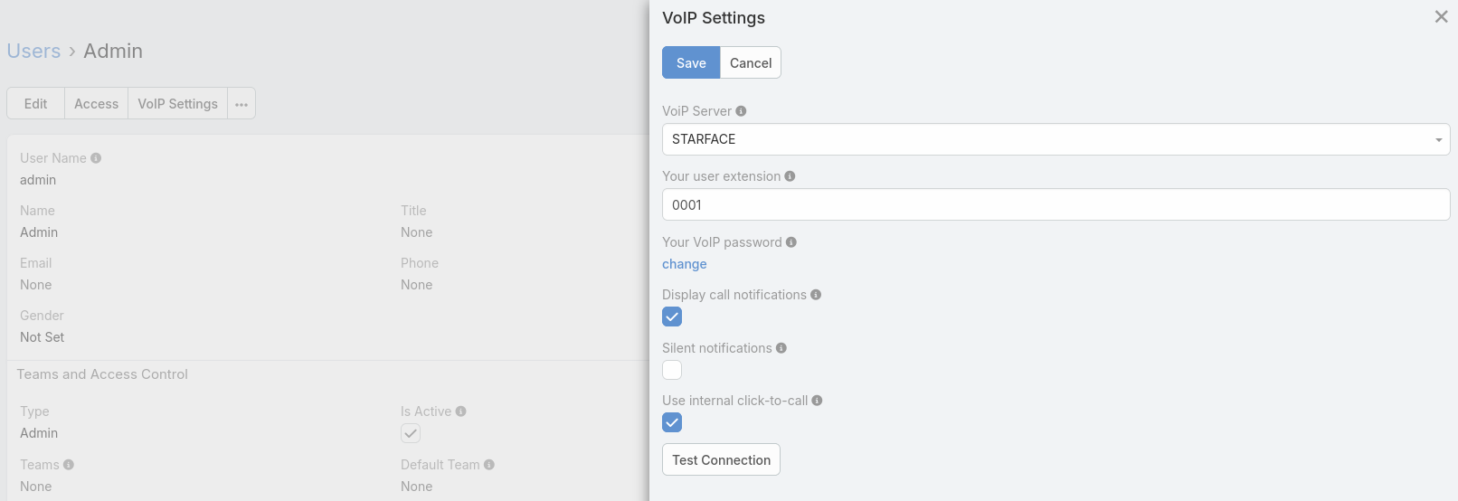Focus the user extension input field
This screenshot has height=501, width=1458.
click(1056, 204)
